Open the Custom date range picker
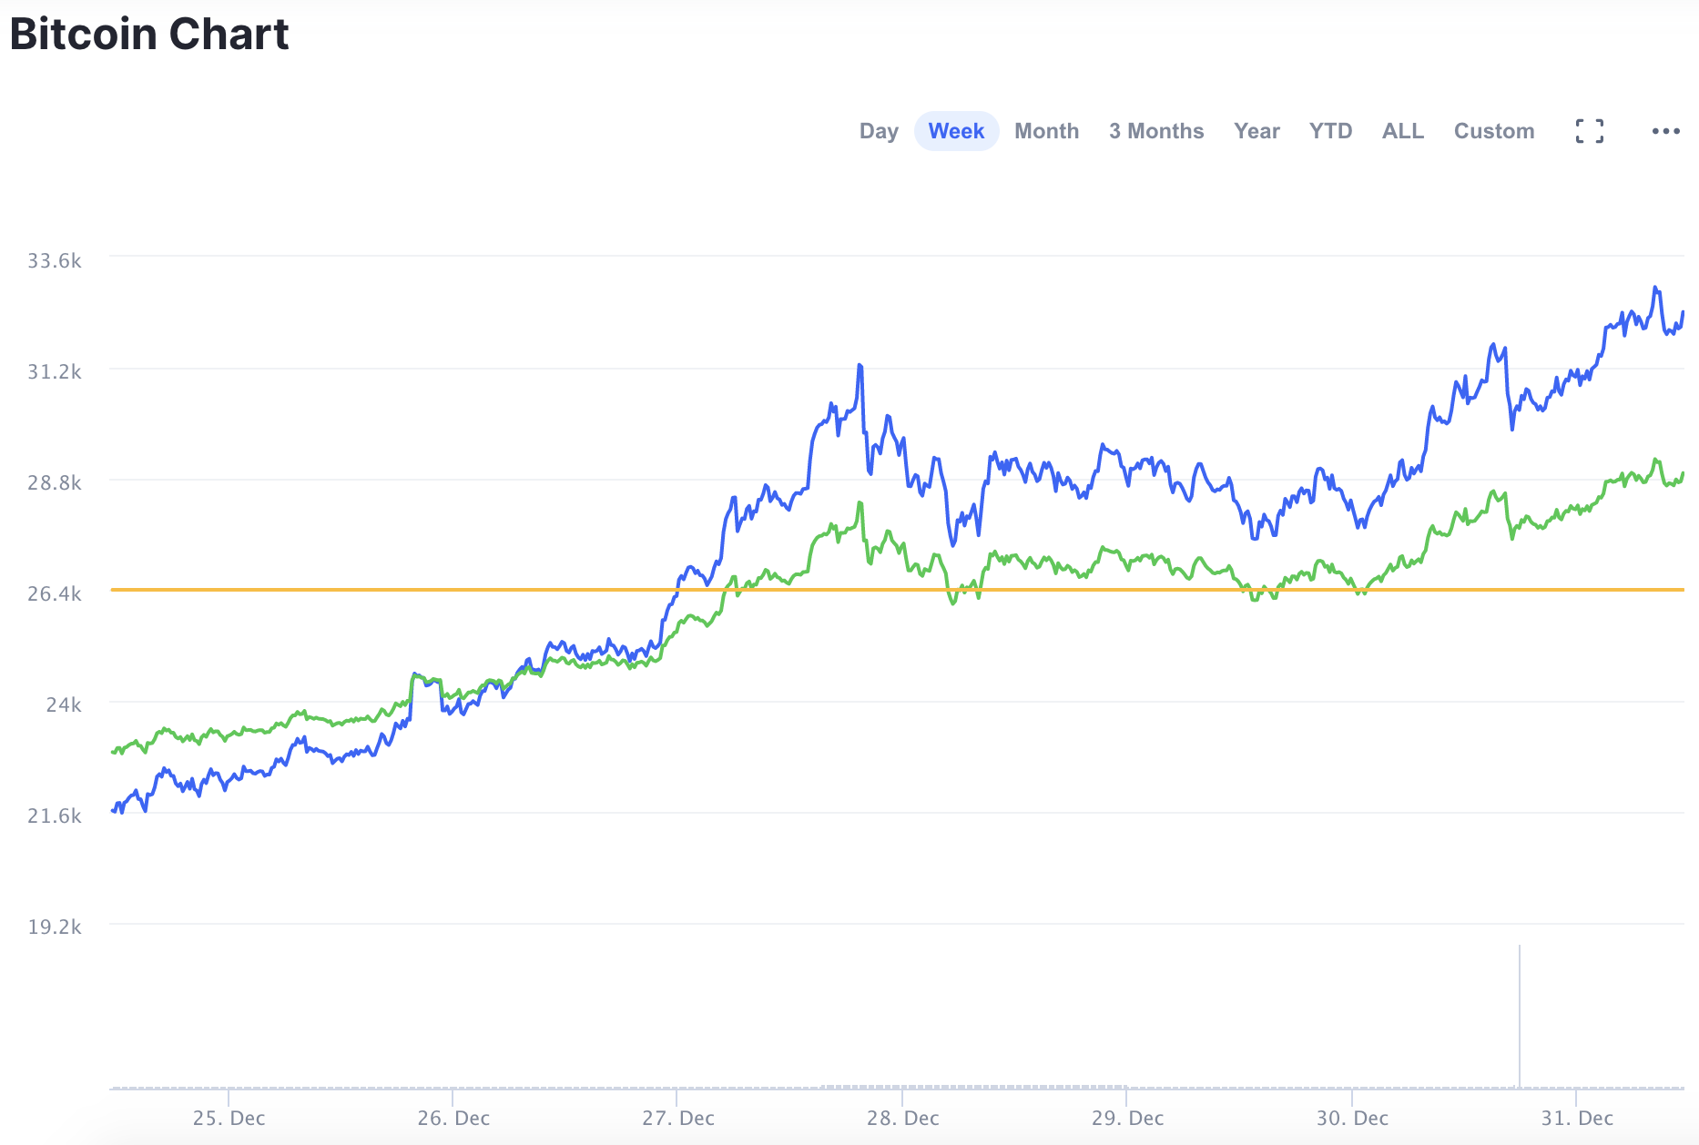 point(1494,131)
